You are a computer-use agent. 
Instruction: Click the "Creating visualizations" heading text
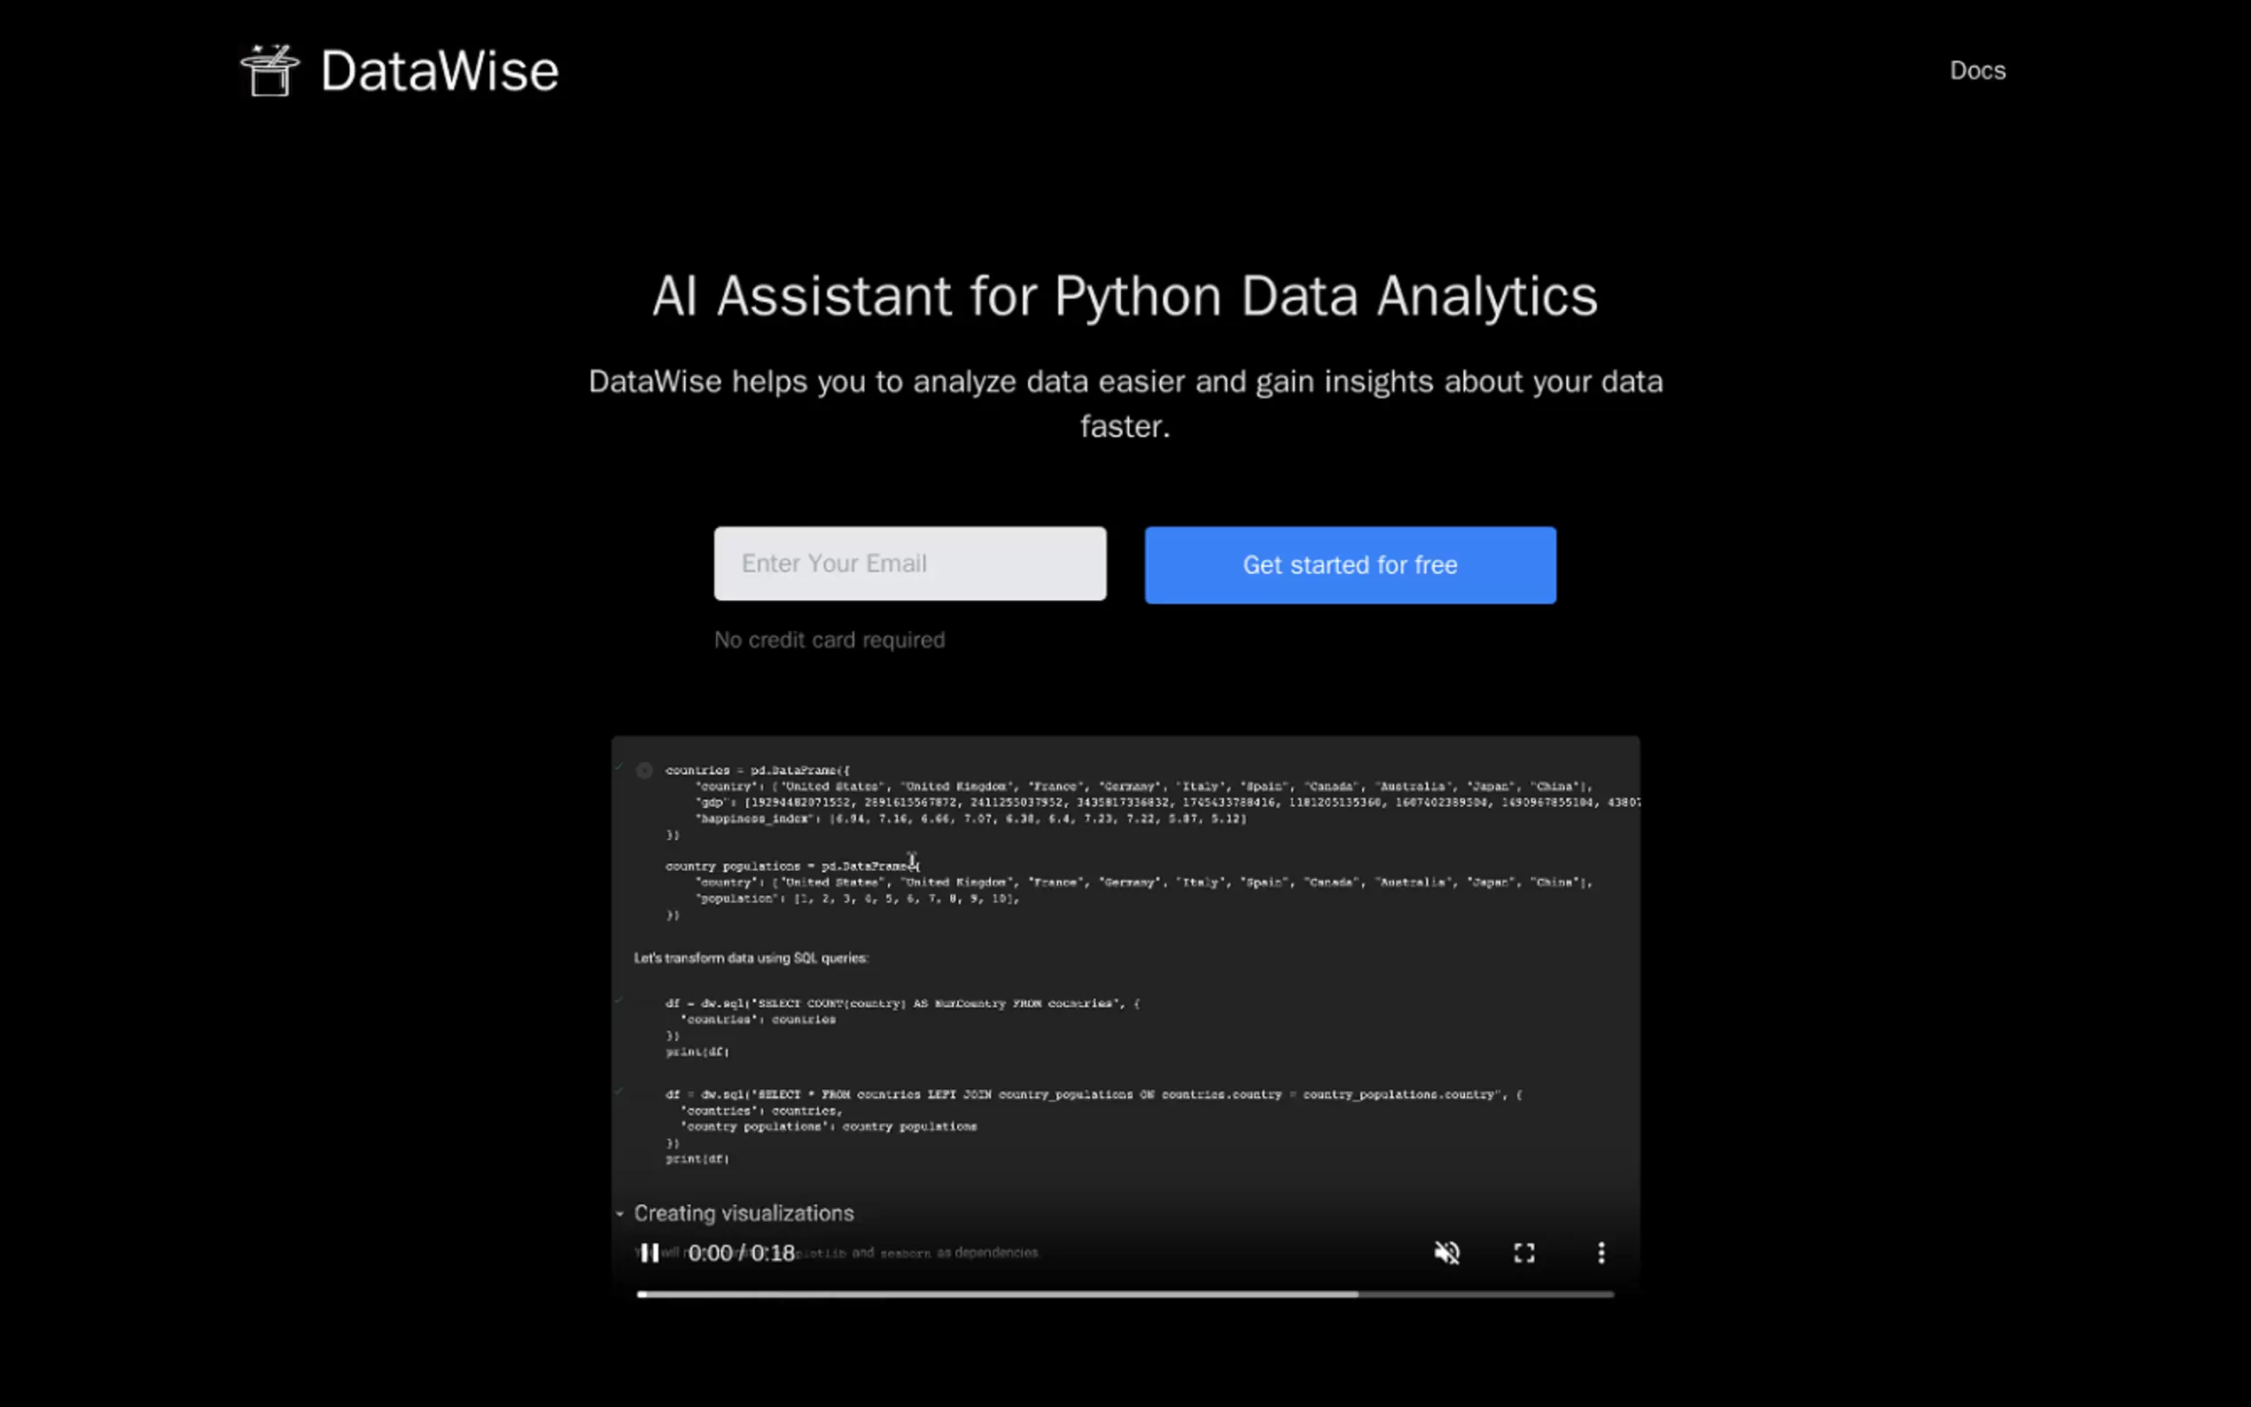coord(744,1214)
